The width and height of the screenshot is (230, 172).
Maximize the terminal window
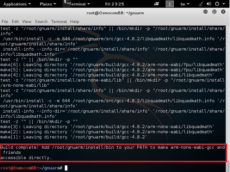click(214, 11)
